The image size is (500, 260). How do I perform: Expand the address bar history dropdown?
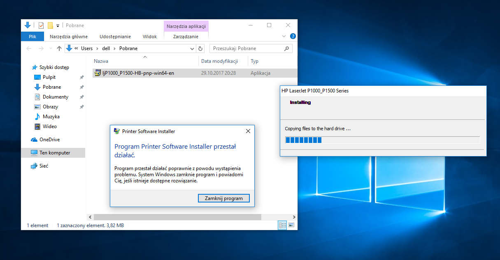192,48
